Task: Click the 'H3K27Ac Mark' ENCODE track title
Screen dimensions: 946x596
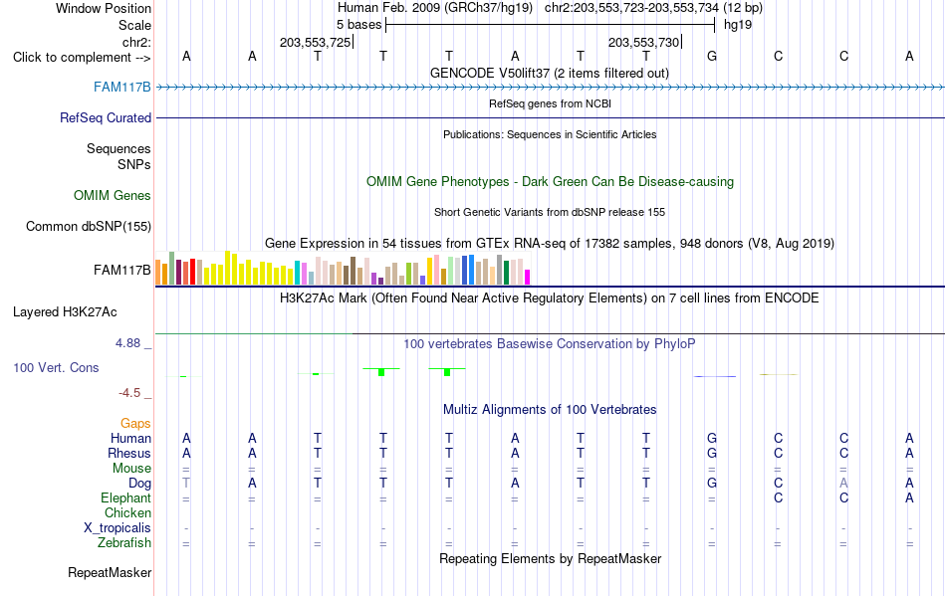Action: tap(550, 298)
